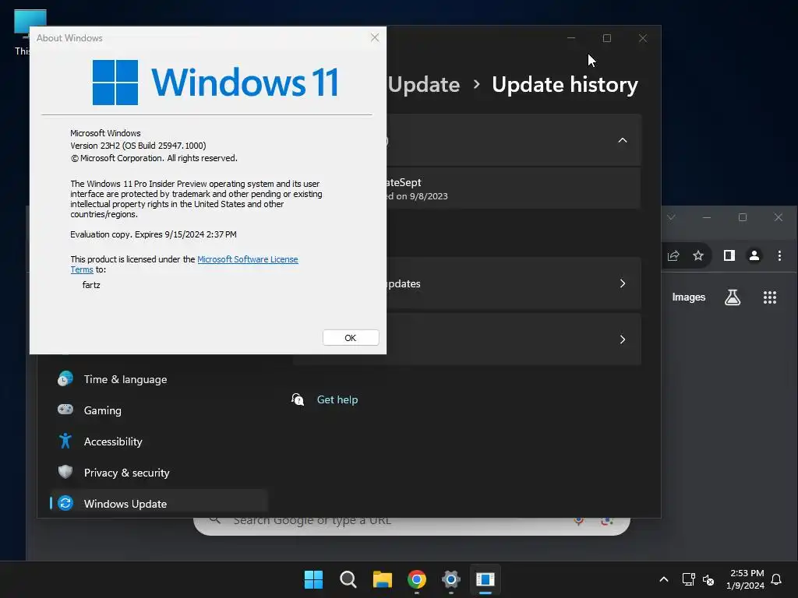Click the Accessibility person icon
The height and width of the screenshot is (598, 798).
(x=65, y=441)
